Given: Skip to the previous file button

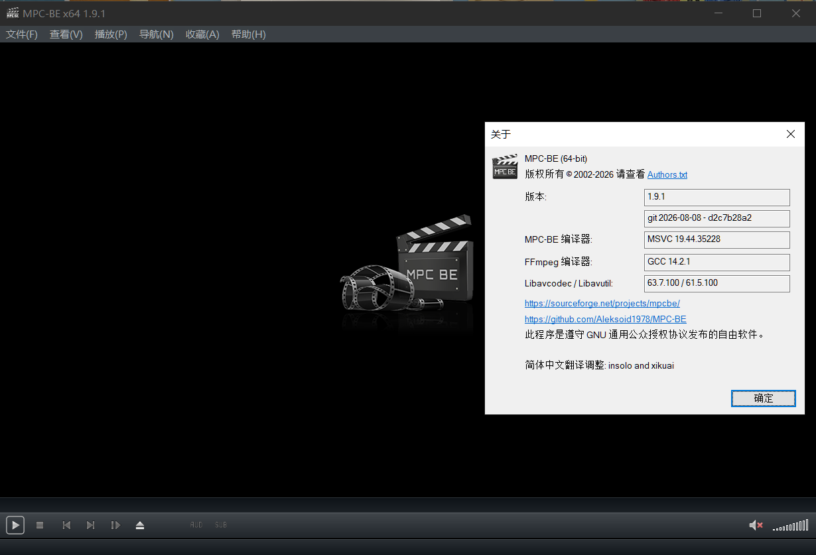Looking at the screenshot, I should [66, 525].
